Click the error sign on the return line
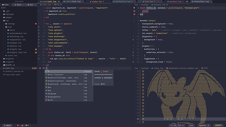The height and width of the screenshot is (127, 226). coord(134,11)
